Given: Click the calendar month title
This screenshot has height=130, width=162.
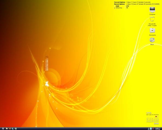Looking at the screenshot, I should coord(149,113).
